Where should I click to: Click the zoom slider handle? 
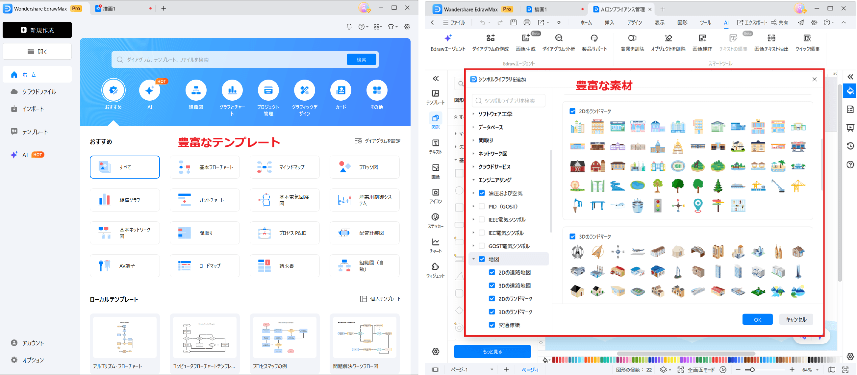pos(752,370)
